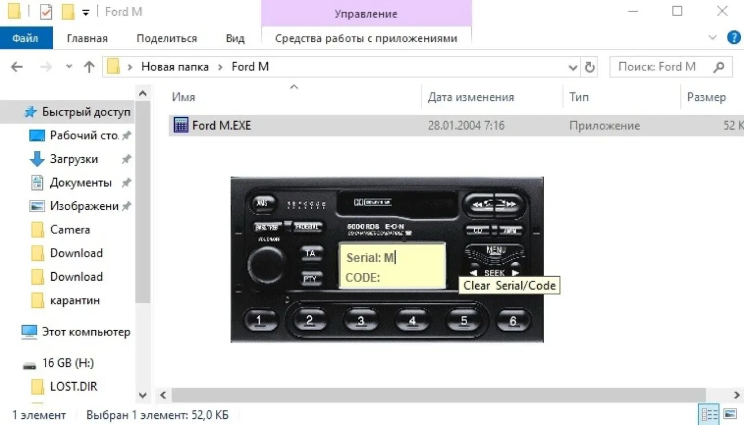Click the Refresh button
The height and width of the screenshot is (425, 744).
[x=590, y=67]
